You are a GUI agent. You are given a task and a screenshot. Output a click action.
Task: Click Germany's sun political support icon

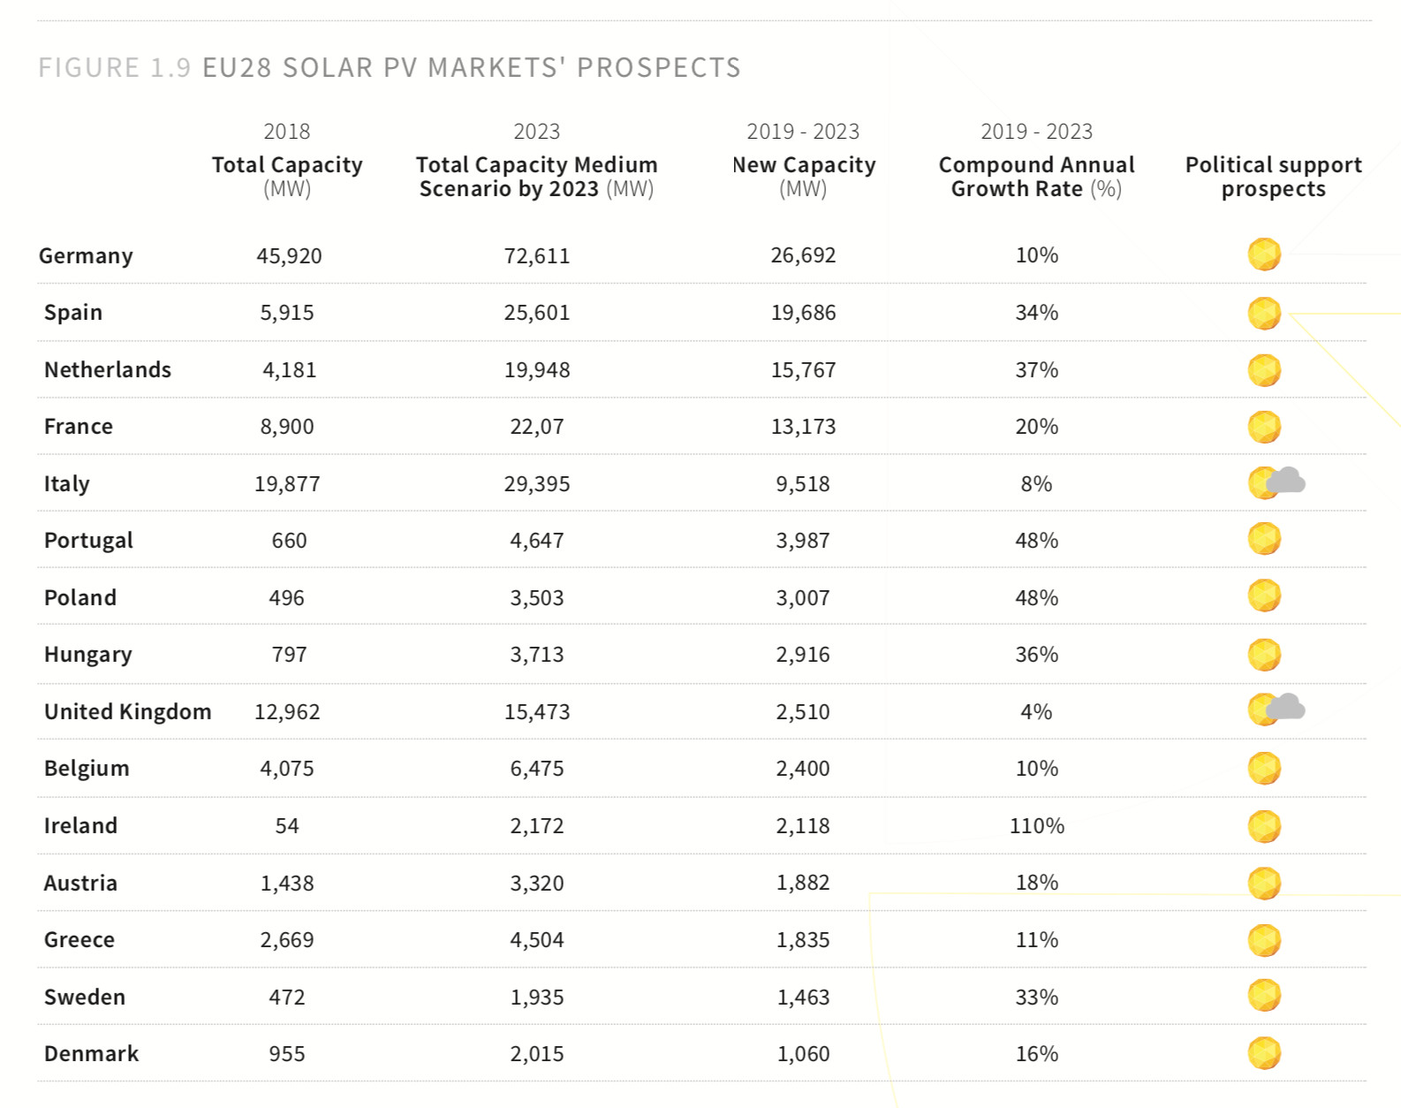coord(1264,254)
